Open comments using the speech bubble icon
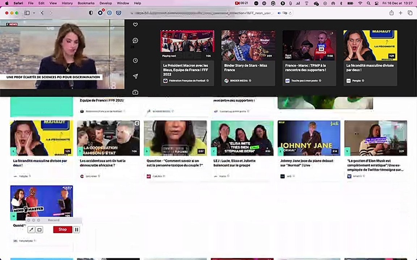Image resolution: width=417 pixels, height=260 pixels. (135, 40)
